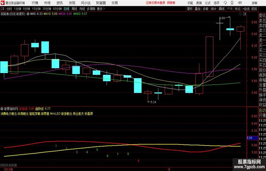Click the MA60: 5.57 indicator label

click(80, 14)
